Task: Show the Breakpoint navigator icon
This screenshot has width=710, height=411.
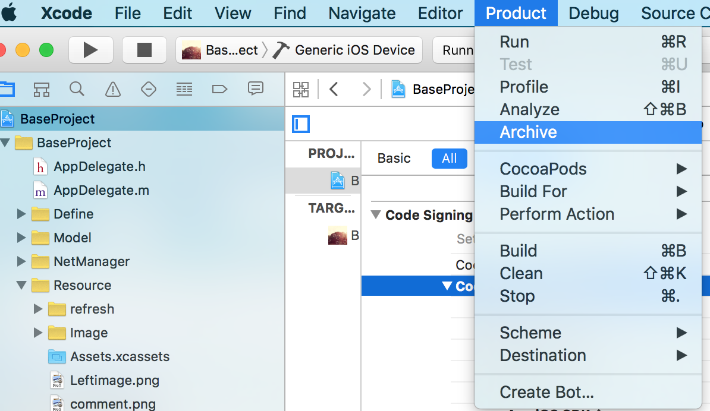Action: tap(219, 89)
